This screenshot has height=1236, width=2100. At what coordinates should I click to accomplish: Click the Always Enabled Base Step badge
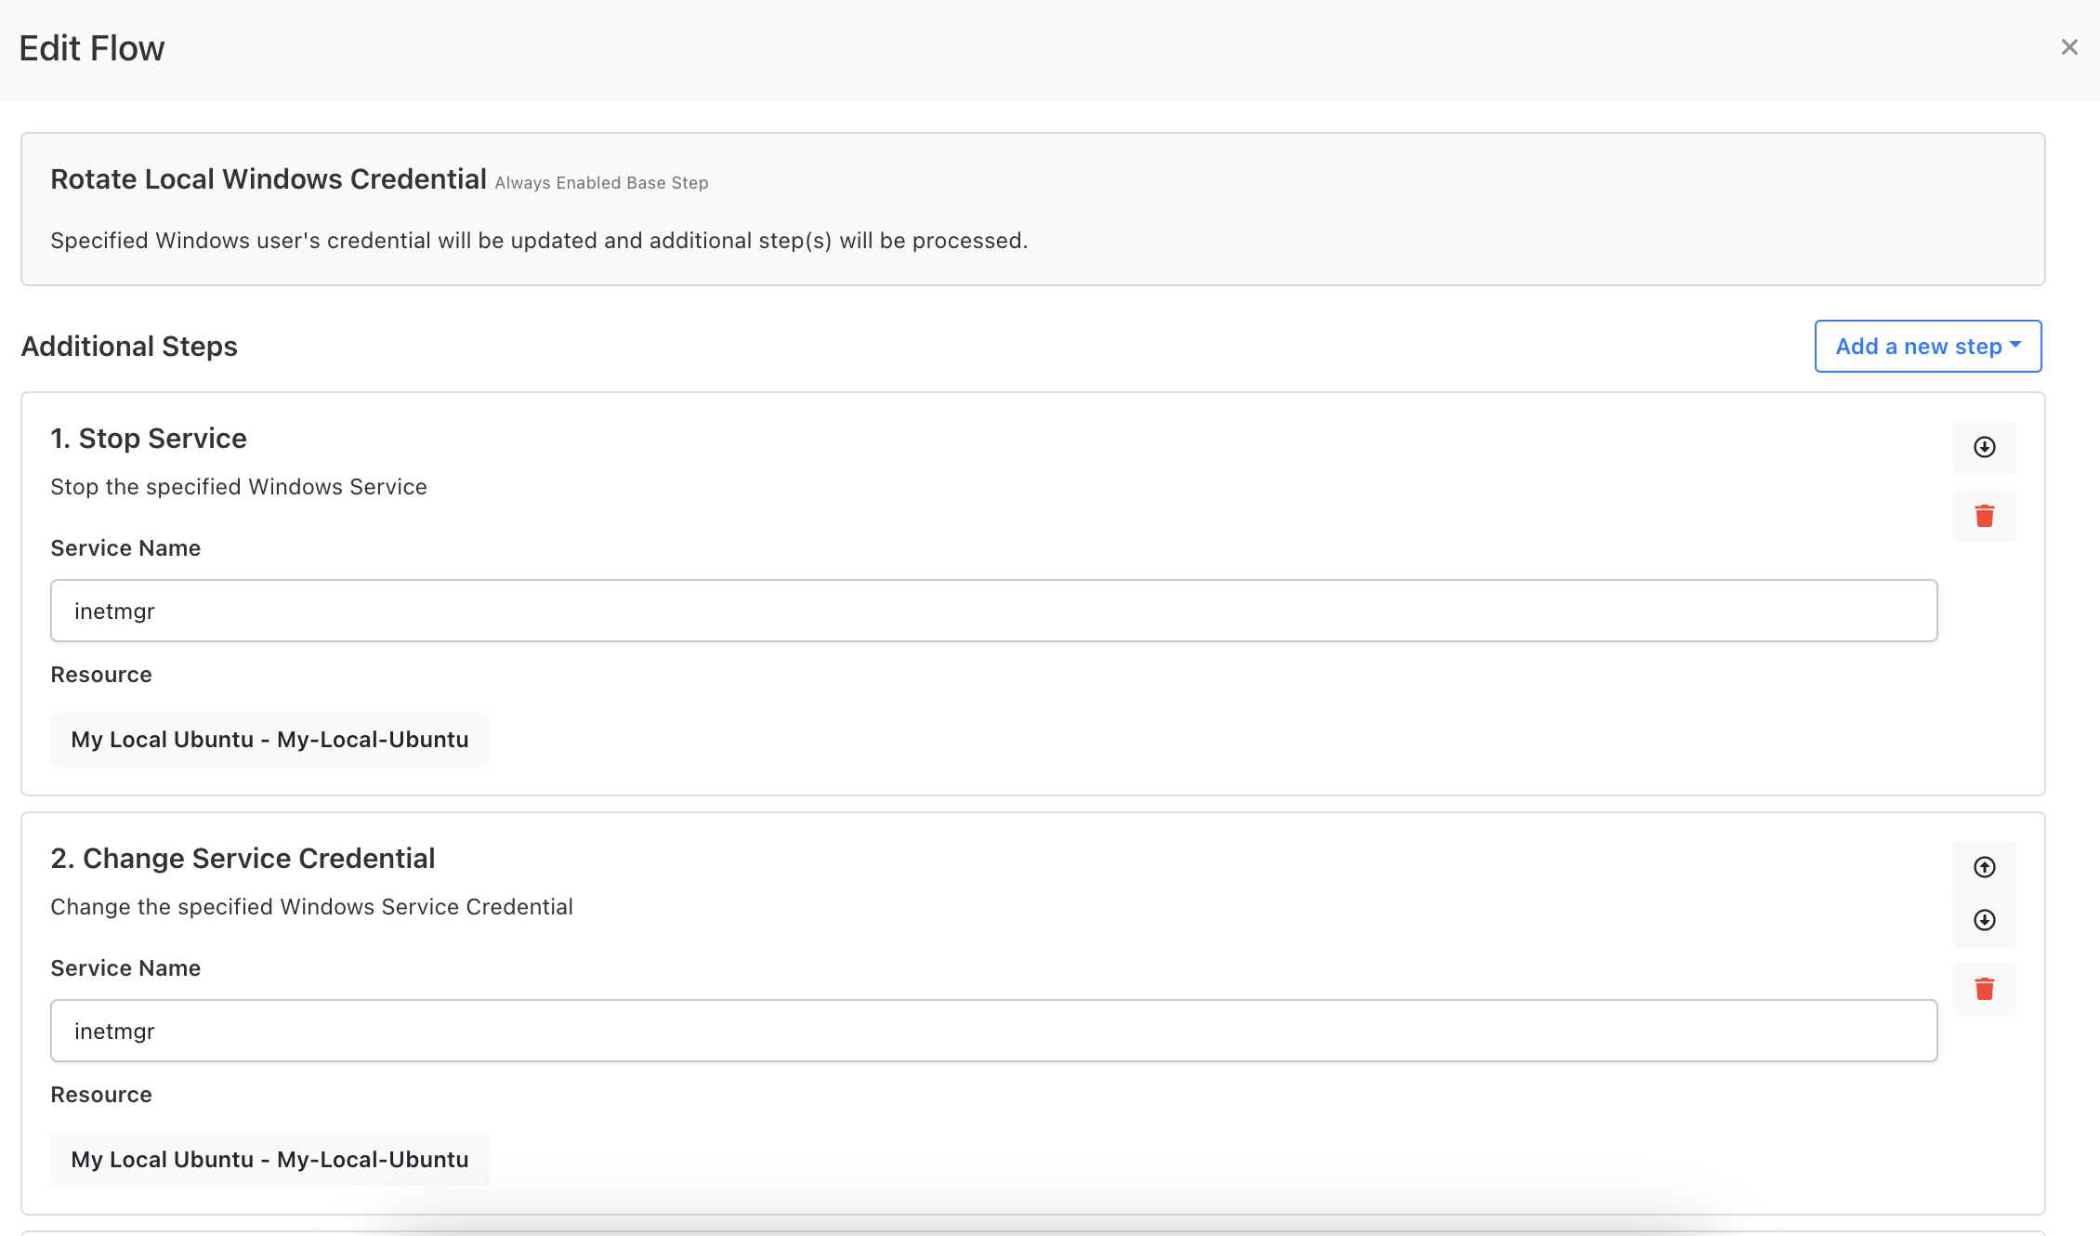(x=601, y=183)
